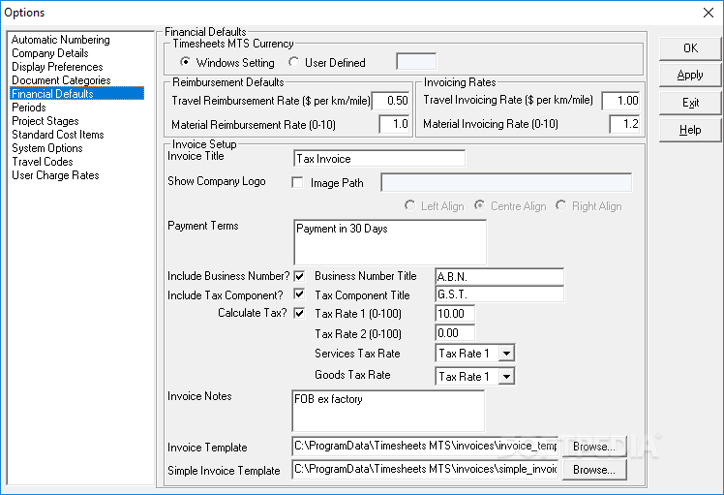Image resolution: width=724 pixels, height=495 pixels.
Task: Select User Charge Rates
Action: [x=55, y=175]
